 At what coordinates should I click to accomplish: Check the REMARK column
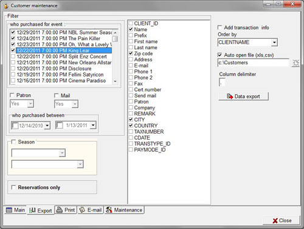coord(131,114)
